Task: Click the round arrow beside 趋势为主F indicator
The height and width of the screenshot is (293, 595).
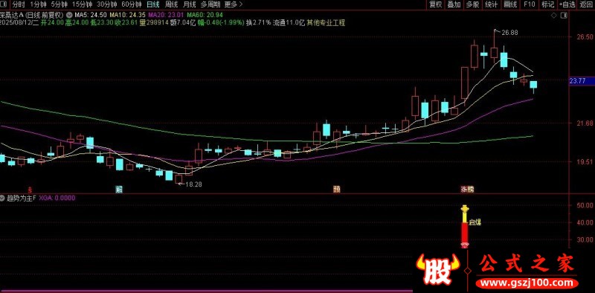Action: pyautogui.click(x=3, y=198)
